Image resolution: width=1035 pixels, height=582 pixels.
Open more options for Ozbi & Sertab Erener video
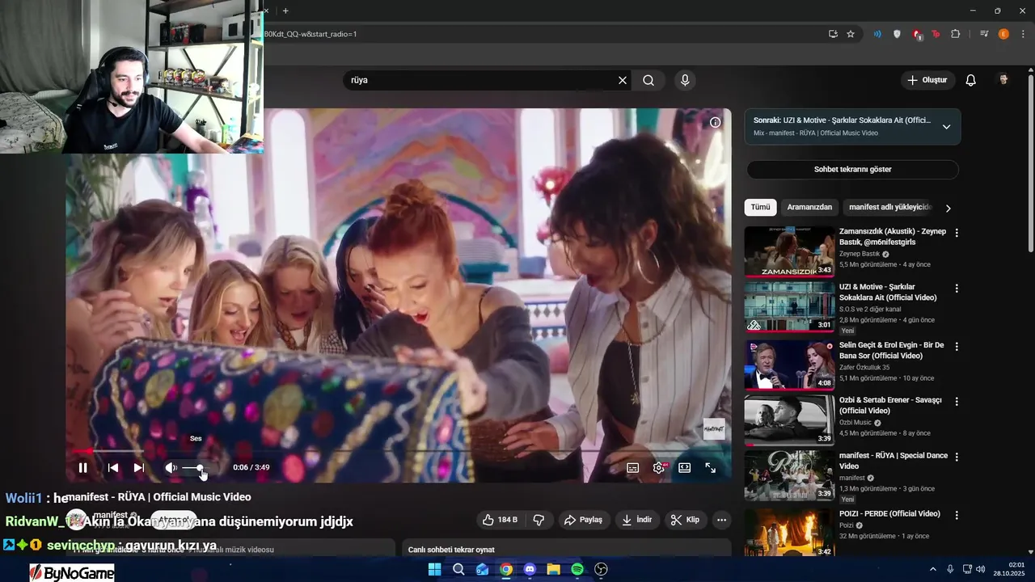click(957, 401)
